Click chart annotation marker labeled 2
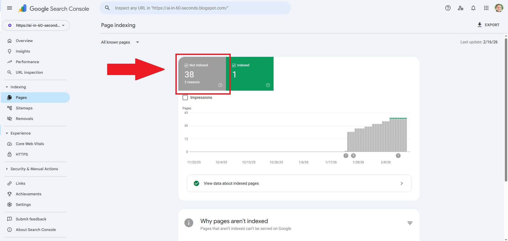508x241 pixels. click(353, 156)
